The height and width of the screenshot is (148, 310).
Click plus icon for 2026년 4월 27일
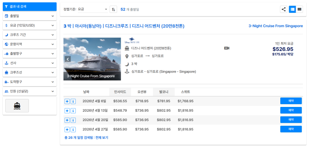tap(67, 130)
